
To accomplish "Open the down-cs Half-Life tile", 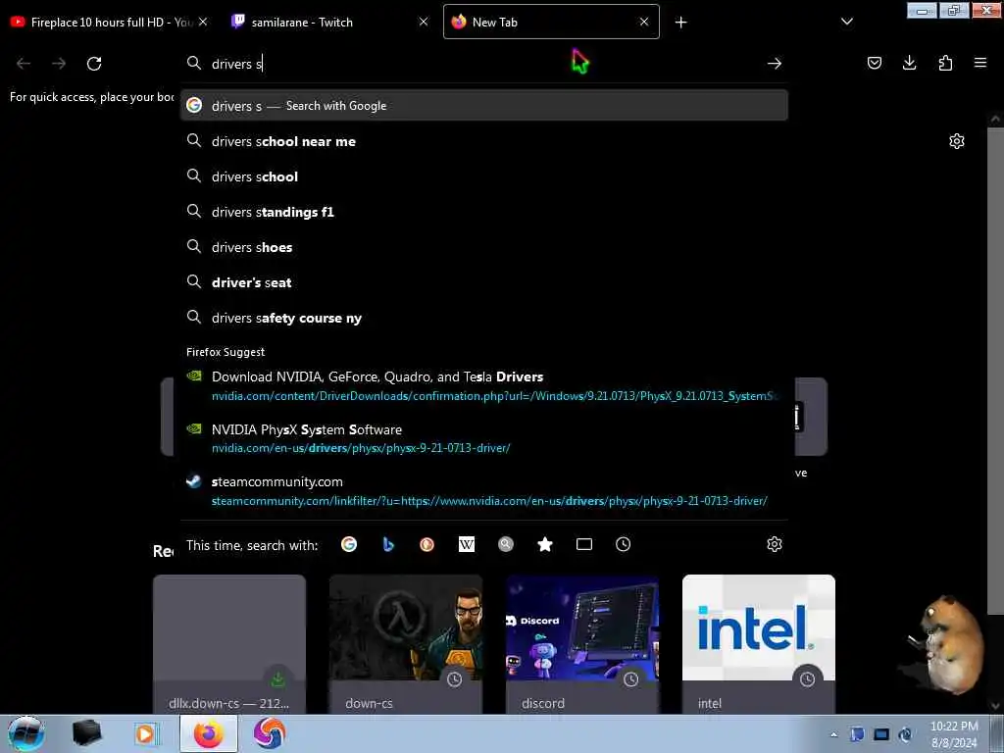I will click(405, 644).
